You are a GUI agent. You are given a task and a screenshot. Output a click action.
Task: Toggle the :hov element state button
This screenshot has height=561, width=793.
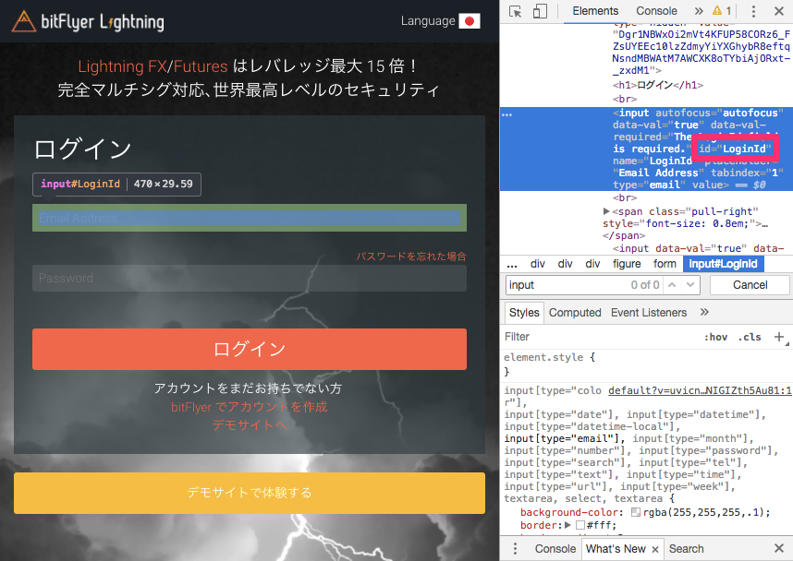click(x=715, y=337)
